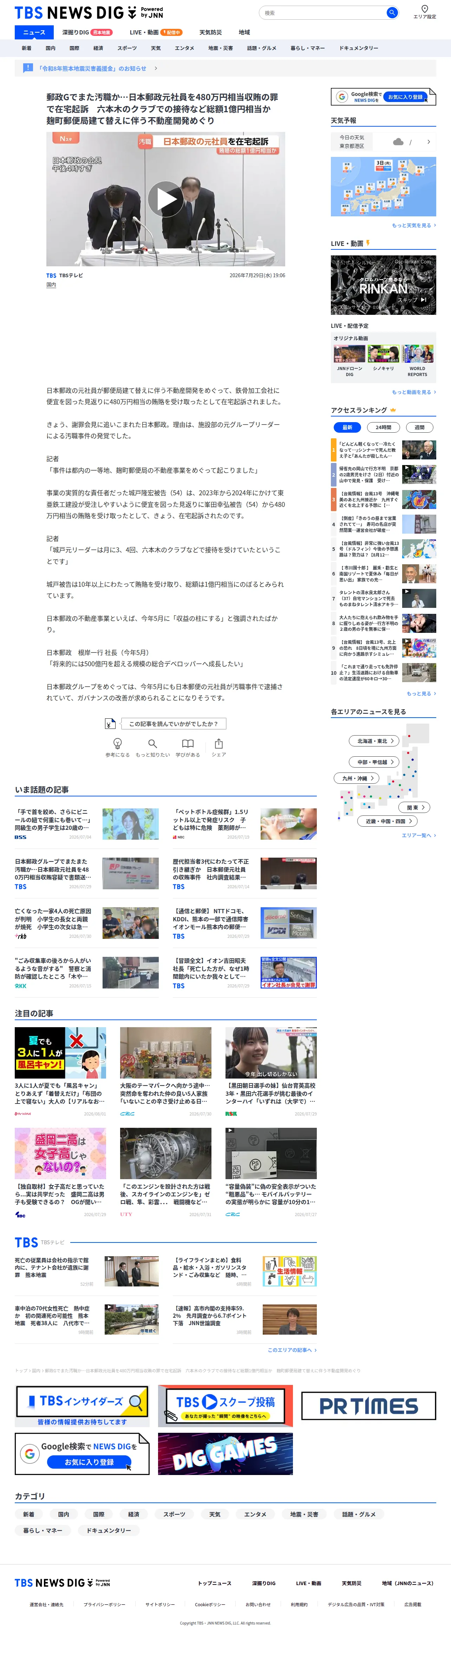Screen dimensions: 451x1672
Task: Open the このエリアの記事へ link
Action: pos(292,1350)
